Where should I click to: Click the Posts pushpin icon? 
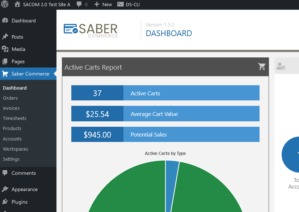click(5, 36)
